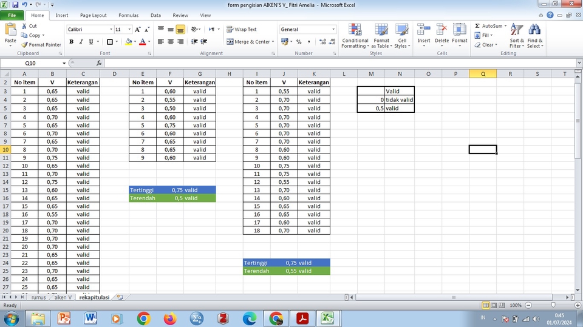Open the Sort & Filter menu
The width and height of the screenshot is (583, 327).
pyautogui.click(x=517, y=36)
